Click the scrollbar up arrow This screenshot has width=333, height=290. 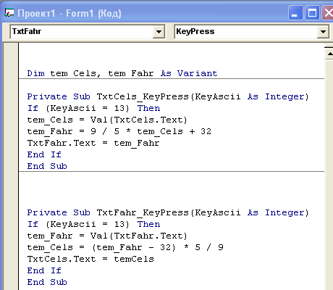pos(329,54)
